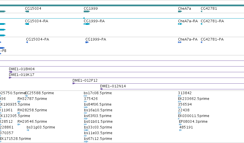Image resolution: width=244 pixels, height=143 pixels.
Task: Click the 356594 EST glyph
Action: [179, 107]
